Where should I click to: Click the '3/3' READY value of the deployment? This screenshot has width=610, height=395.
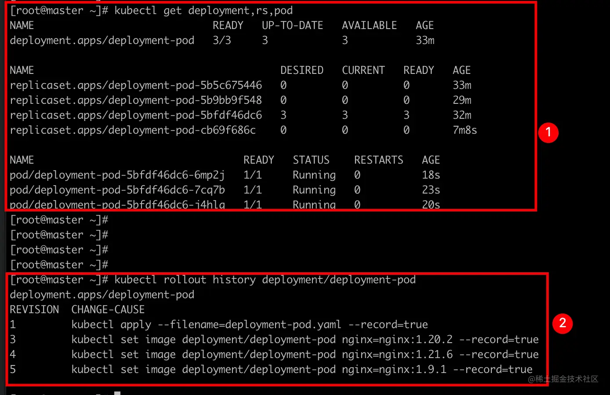point(222,40)
